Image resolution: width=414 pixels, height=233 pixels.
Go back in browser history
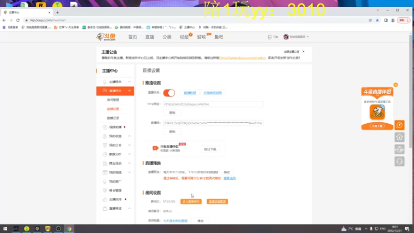point(4,20)
